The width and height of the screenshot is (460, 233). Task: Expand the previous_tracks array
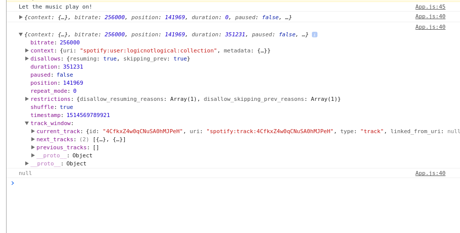point(33,147)
